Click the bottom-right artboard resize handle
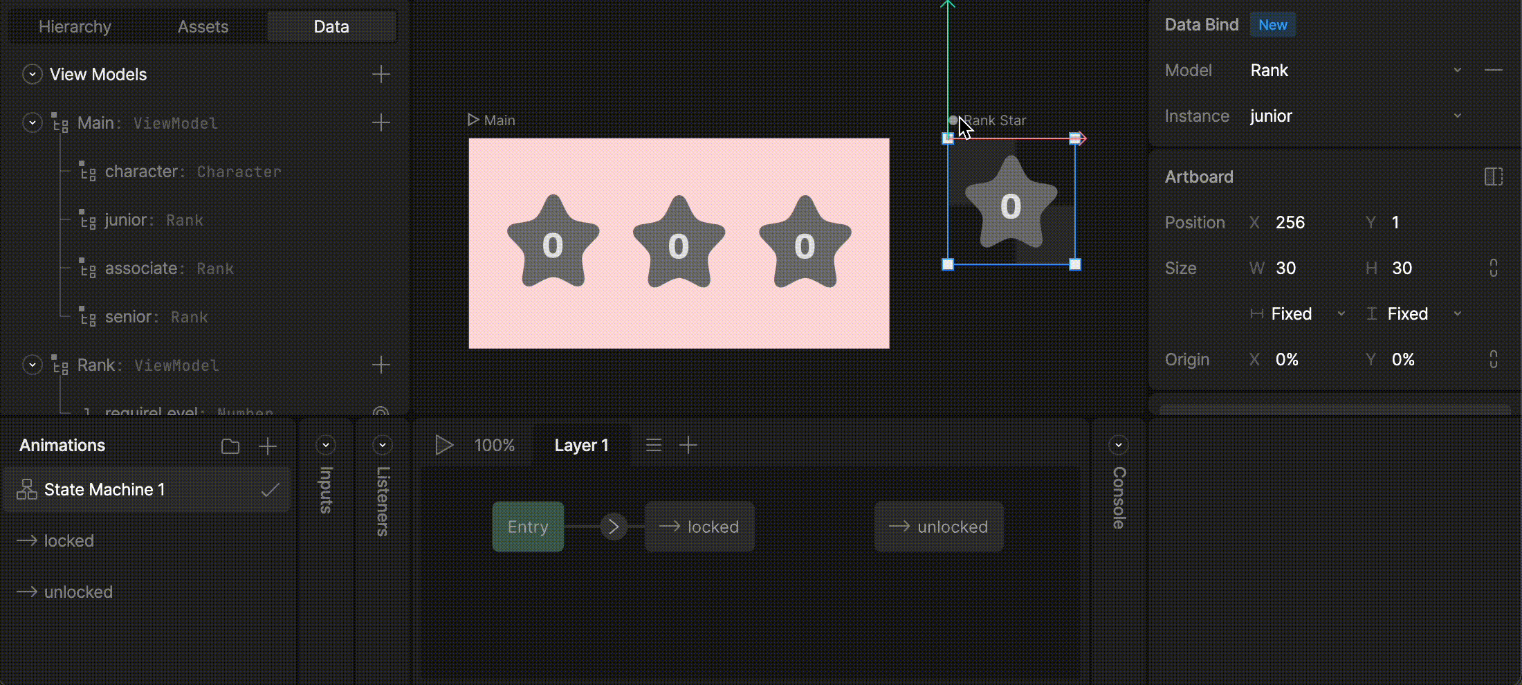 click(x=1075, y=264)
